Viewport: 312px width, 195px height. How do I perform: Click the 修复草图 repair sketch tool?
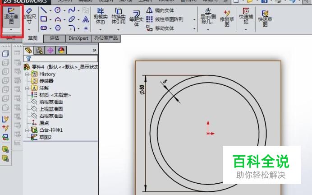click(227, 19)
